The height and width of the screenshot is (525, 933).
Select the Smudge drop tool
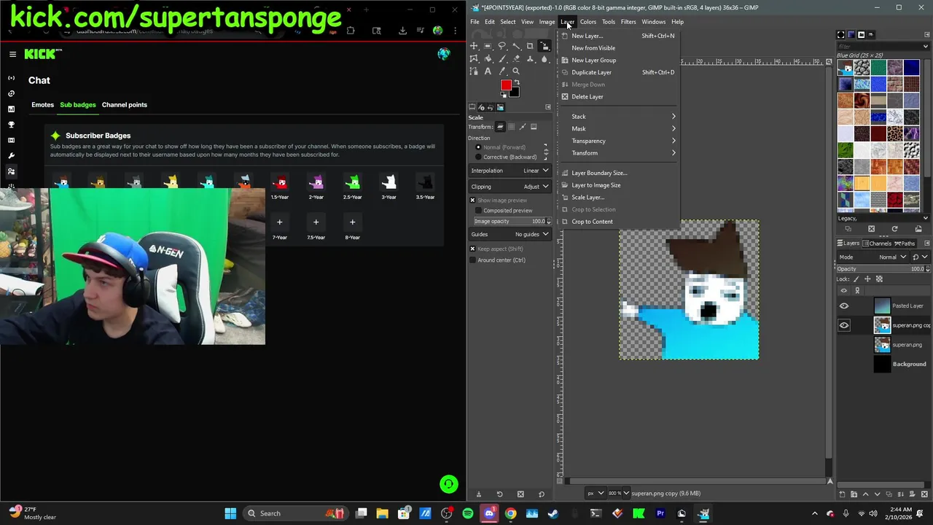544,58
